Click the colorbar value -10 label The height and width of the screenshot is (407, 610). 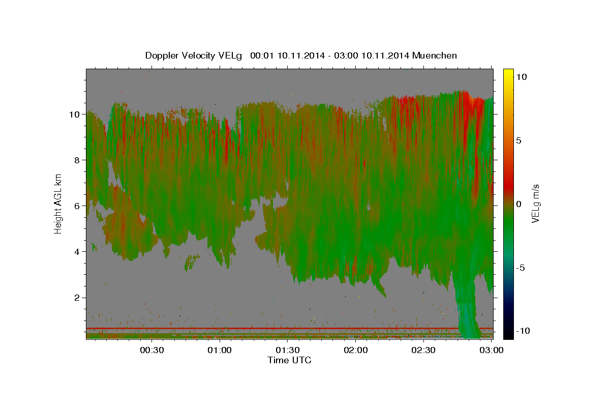pyautogui.click(x=524, y=331)
